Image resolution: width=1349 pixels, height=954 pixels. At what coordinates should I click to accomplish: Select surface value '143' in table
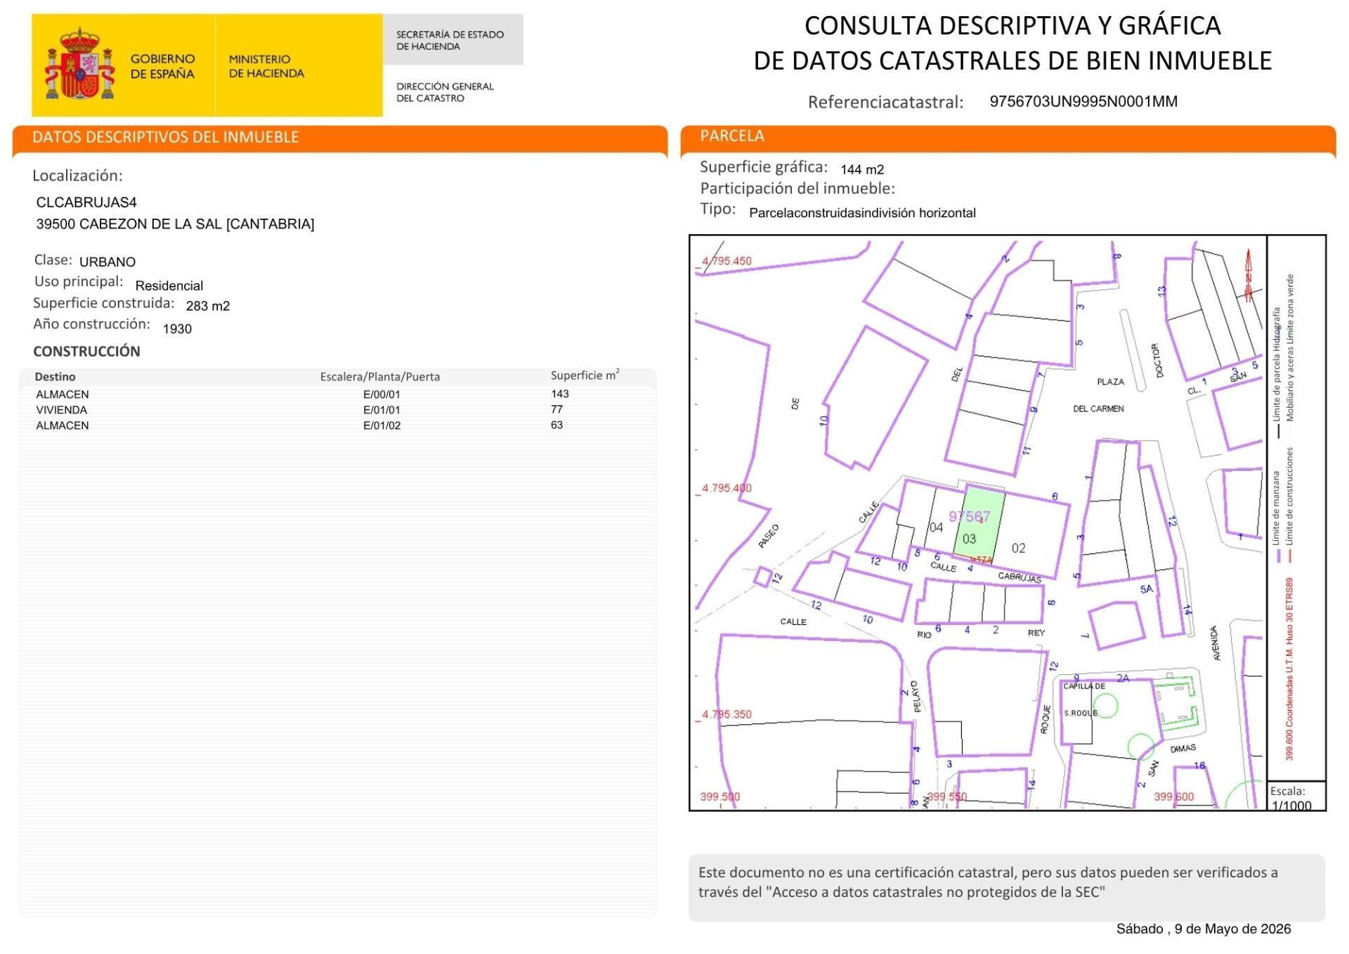click(x=560, y=394)
